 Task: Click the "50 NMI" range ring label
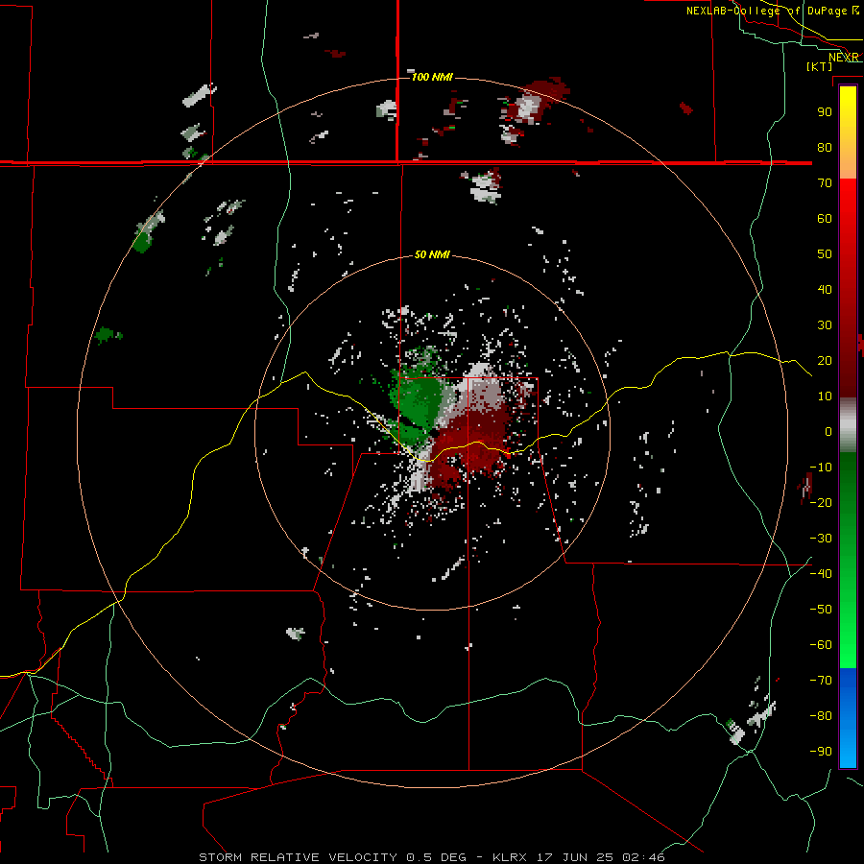(x=432, y=254)
